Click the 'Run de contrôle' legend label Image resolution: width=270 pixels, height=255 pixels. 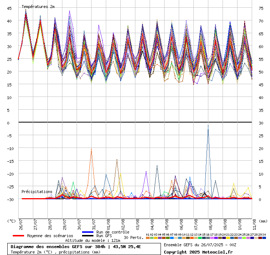(x=113, y=232)
